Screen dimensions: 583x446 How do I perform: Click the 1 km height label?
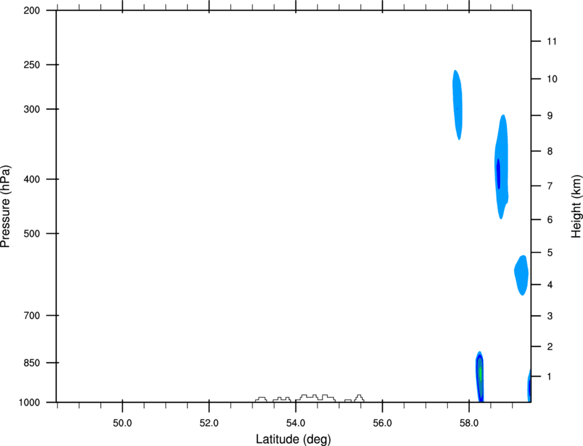coord(550,377)
